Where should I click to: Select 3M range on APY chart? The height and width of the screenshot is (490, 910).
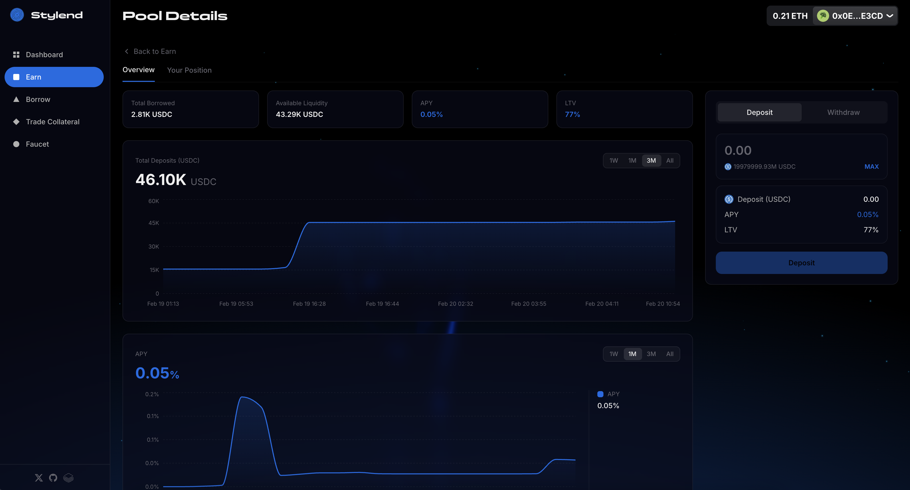click(651, 354)
